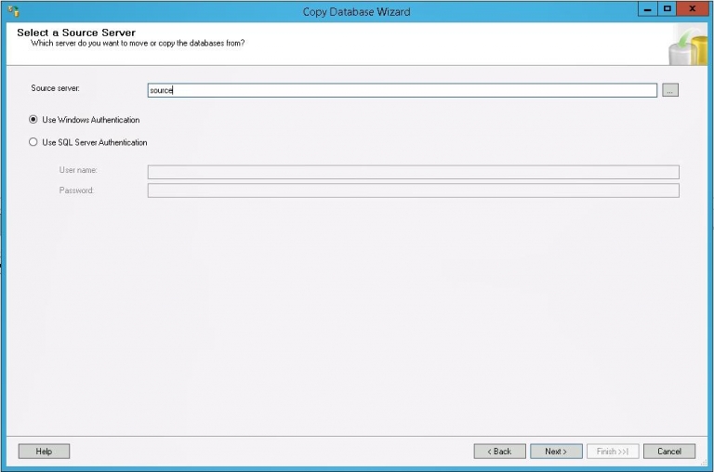Proceed with the Next button
The height and width of the screenshot is (472, 714).
[x=556, y=452]
